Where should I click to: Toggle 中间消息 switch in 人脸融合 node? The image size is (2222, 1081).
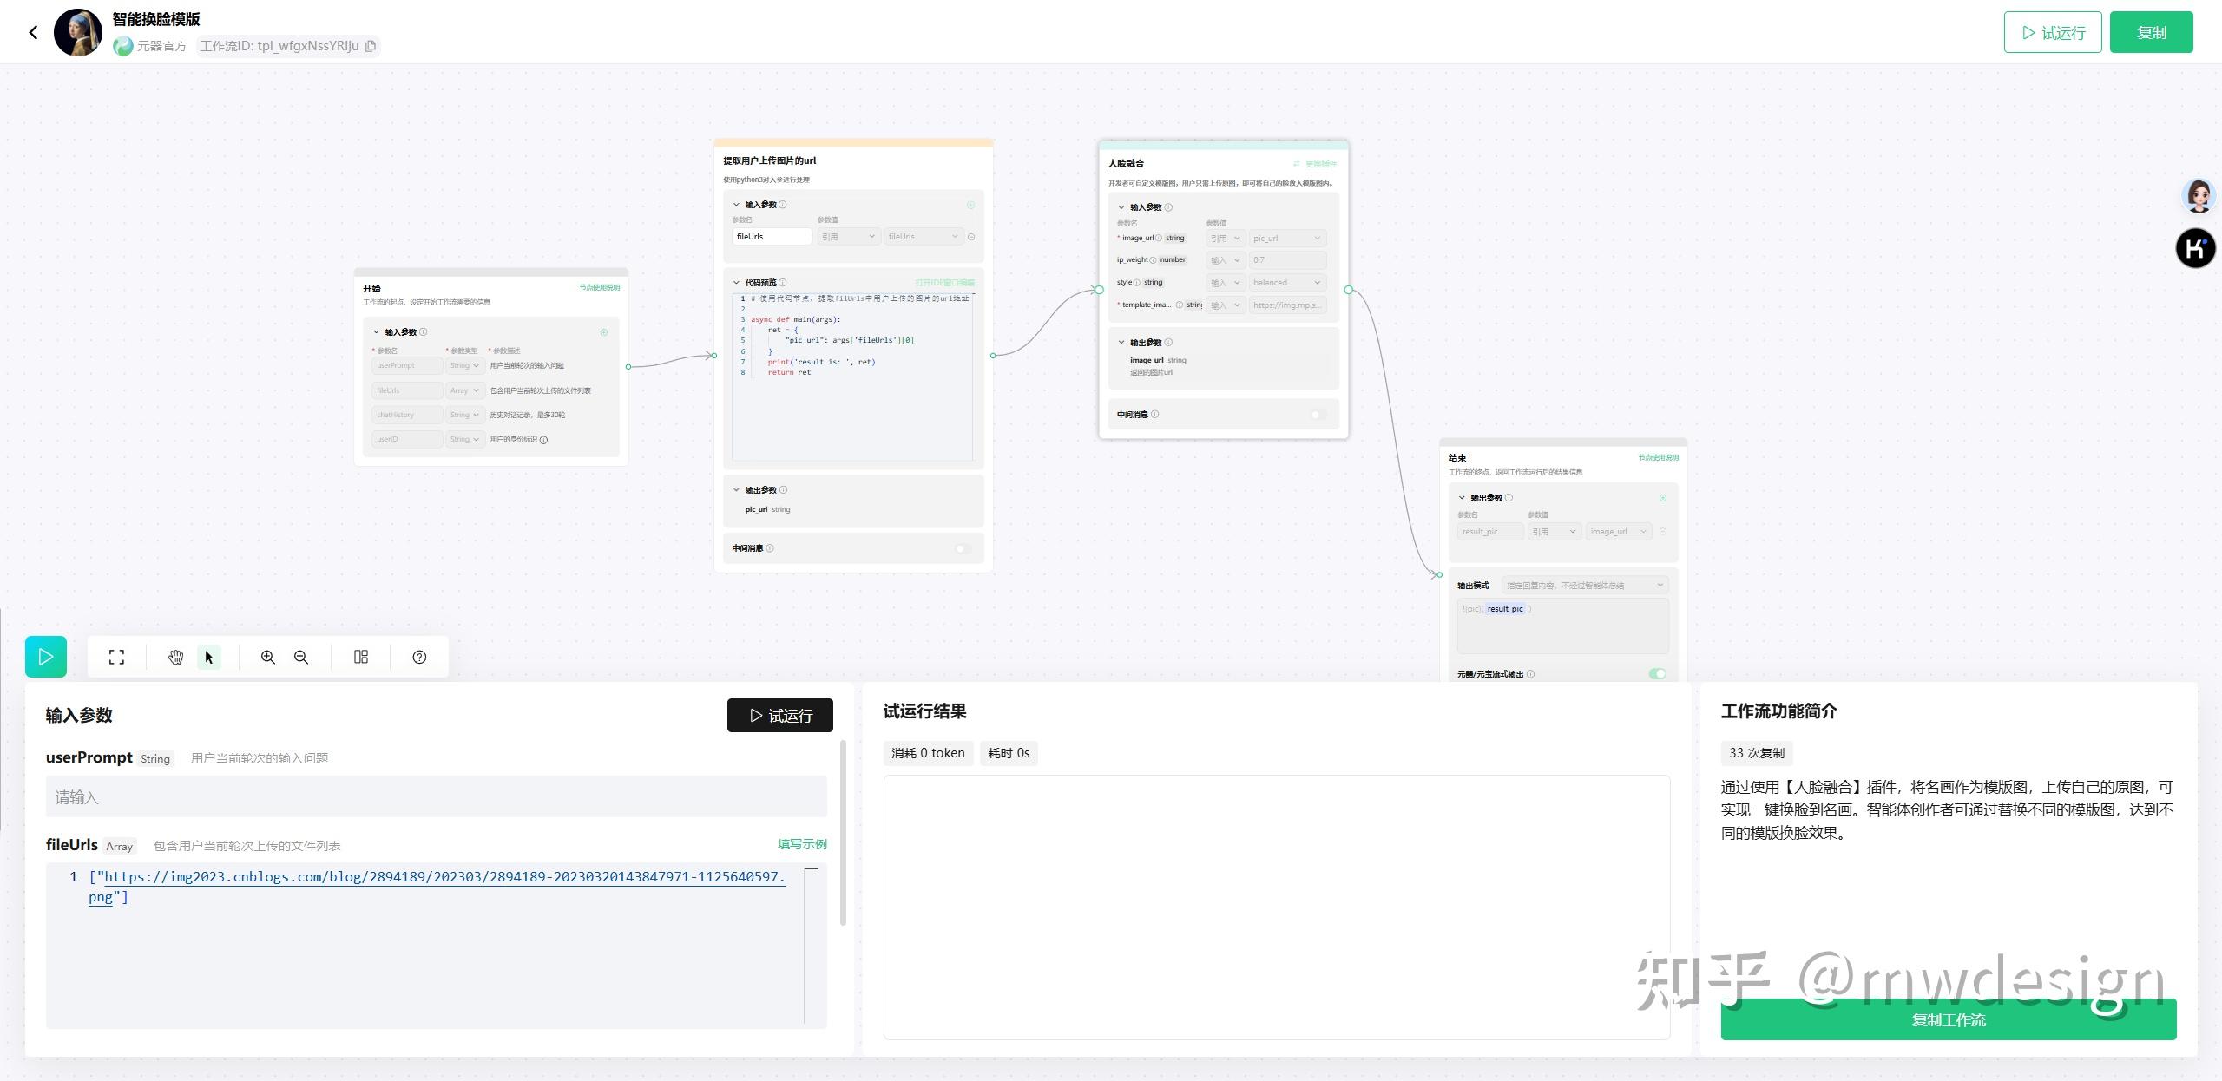coord(1318,415)
